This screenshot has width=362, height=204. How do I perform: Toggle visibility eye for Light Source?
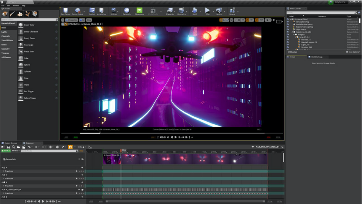[288, 29]
